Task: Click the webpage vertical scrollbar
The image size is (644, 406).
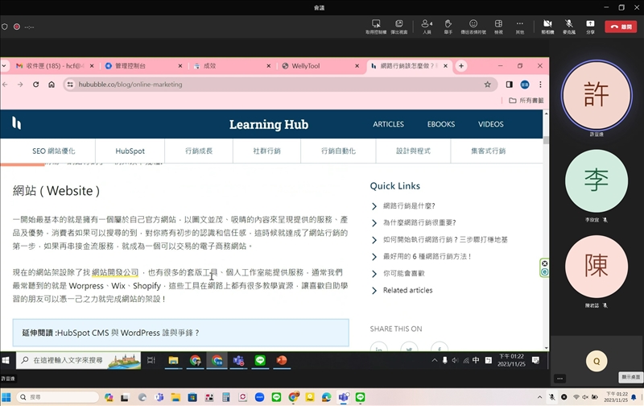Action: click(x=547, y=242)
